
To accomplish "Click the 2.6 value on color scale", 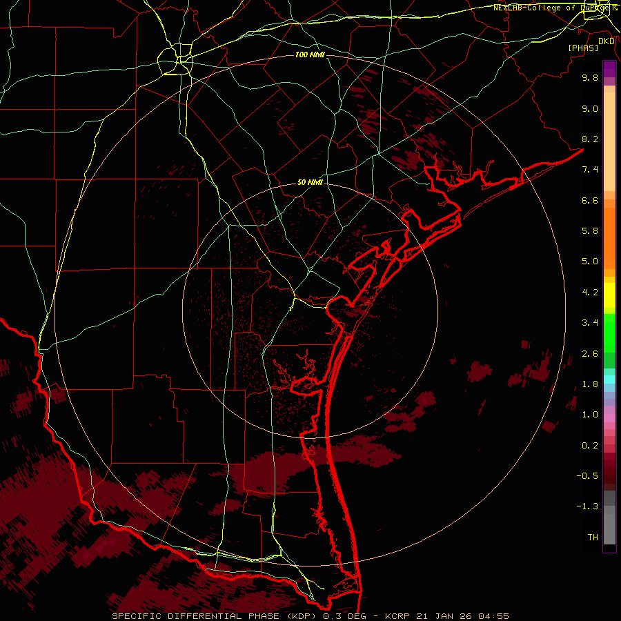I will [590, 354].
